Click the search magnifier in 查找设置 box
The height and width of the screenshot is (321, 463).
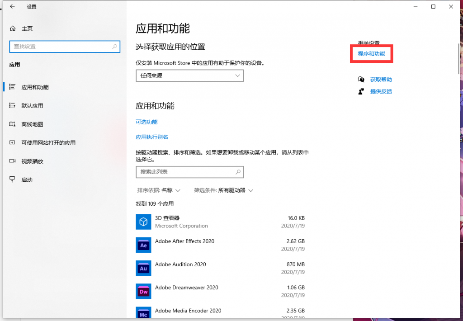pyautogui.click(x=114, y=47)
